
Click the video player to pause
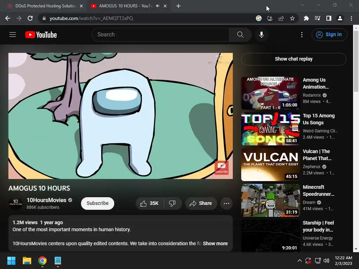pyautogui.click(x=121, y=116)
